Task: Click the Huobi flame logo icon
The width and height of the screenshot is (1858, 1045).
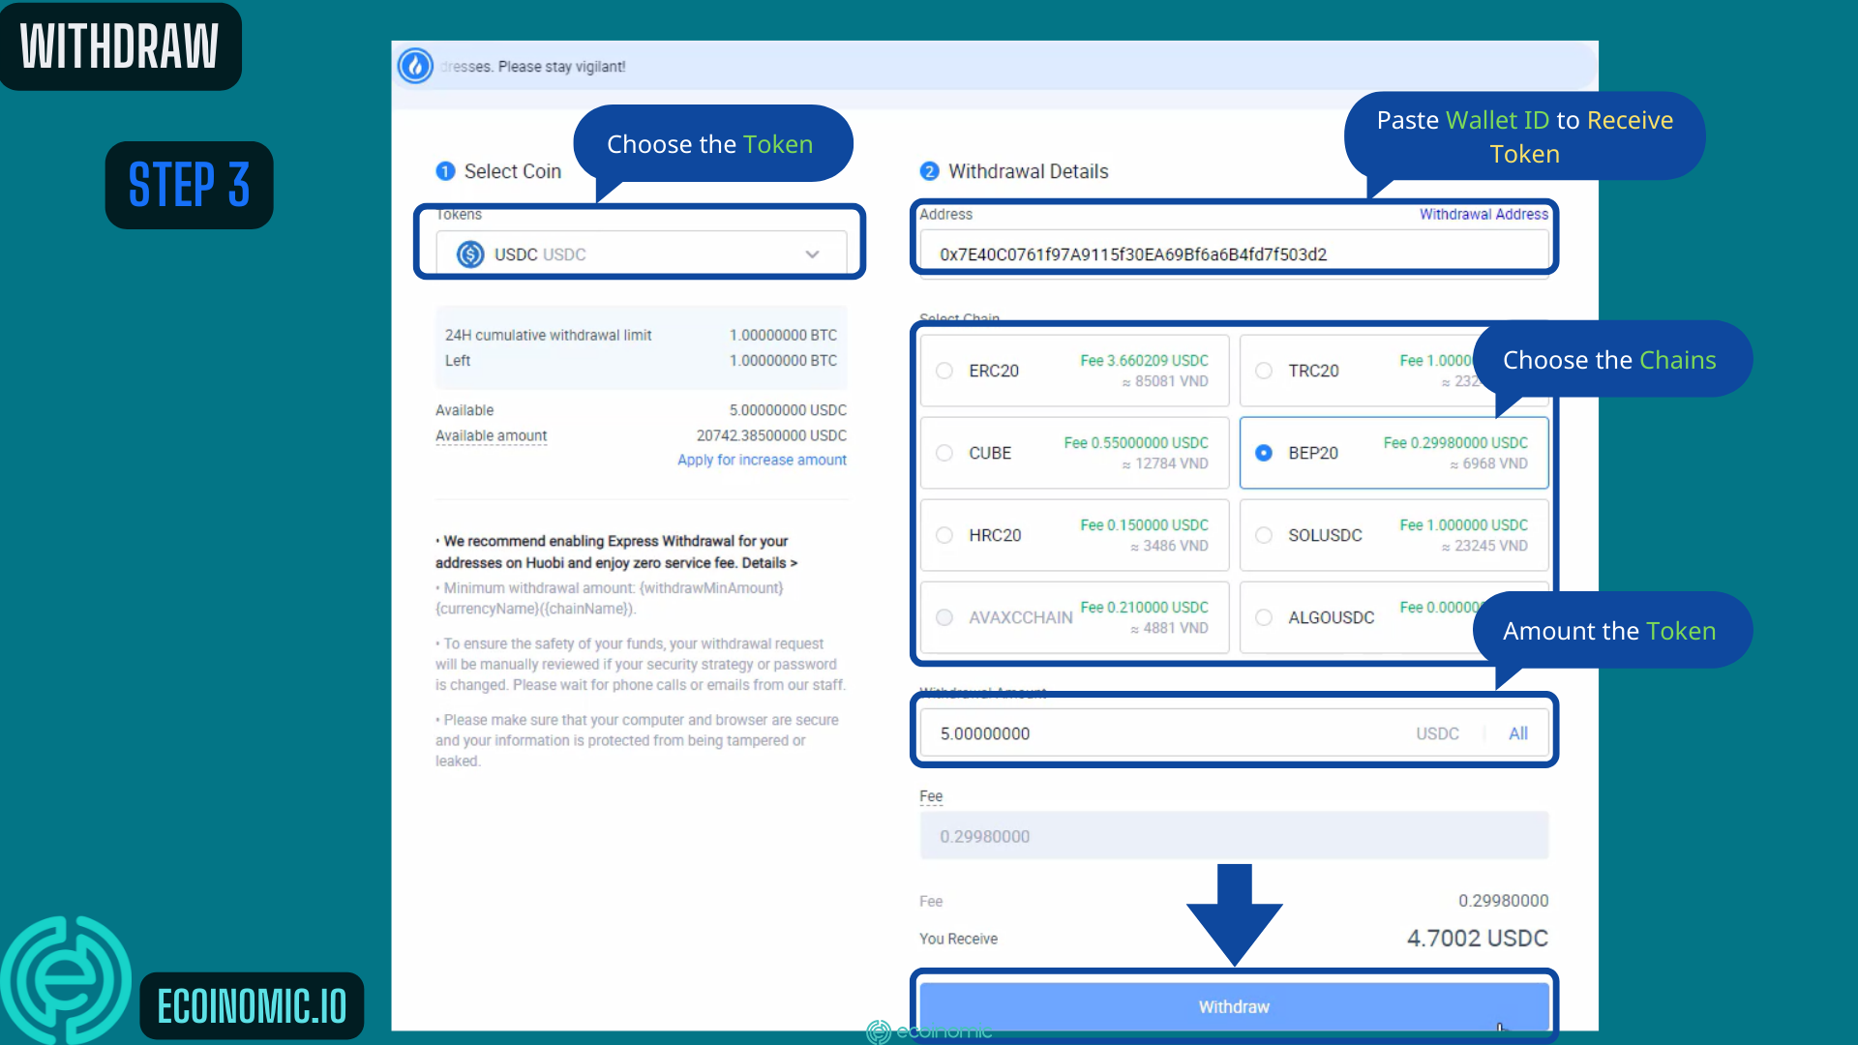Action: pos(415,66)
